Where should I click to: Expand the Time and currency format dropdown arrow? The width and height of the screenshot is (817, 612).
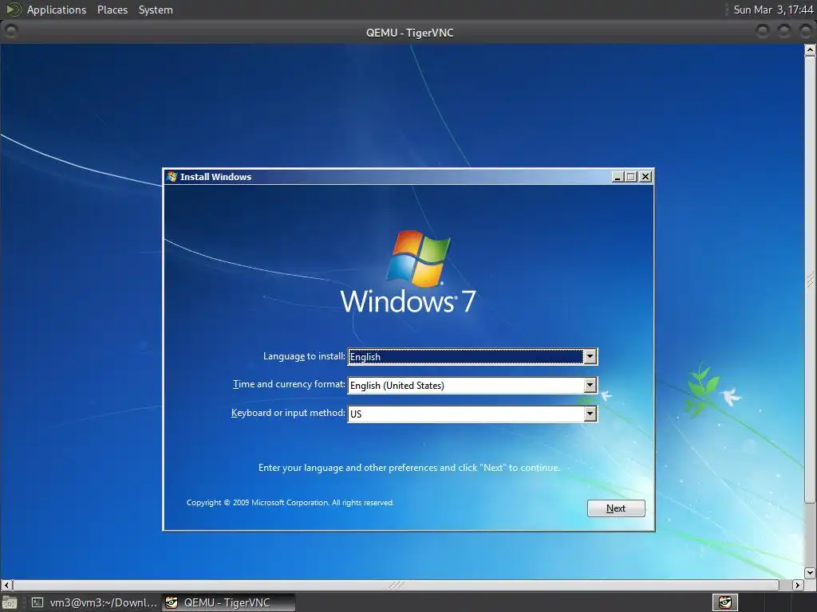[x=590, y=385]
